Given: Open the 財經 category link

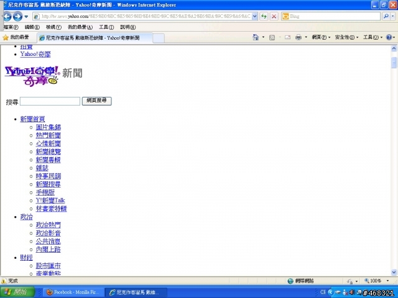Looking at the screenshot, I should tap(26, 258).
